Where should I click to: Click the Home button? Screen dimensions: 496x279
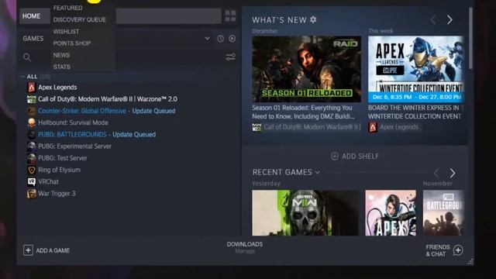click(34, 15)
